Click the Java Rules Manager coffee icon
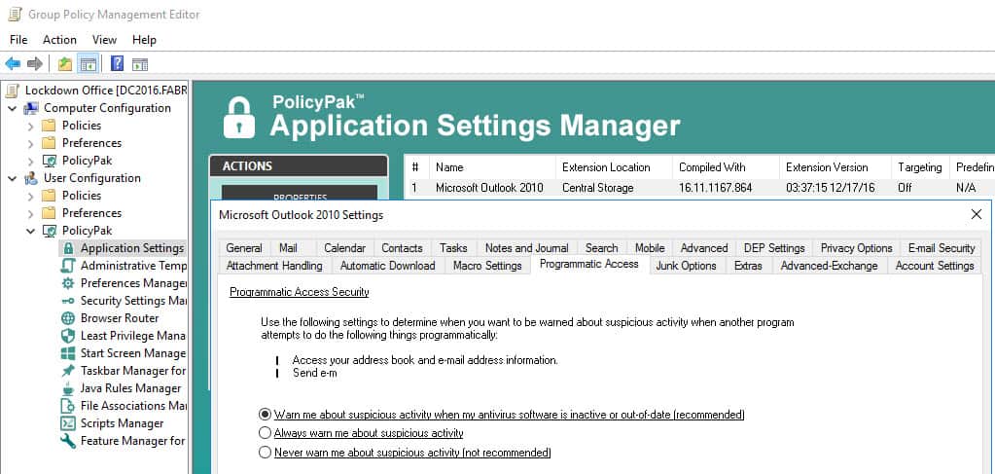The image size is (995, 474). click(68, 388)
